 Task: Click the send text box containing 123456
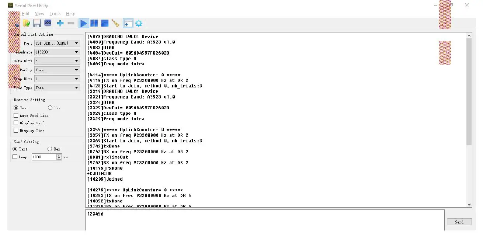265,220
